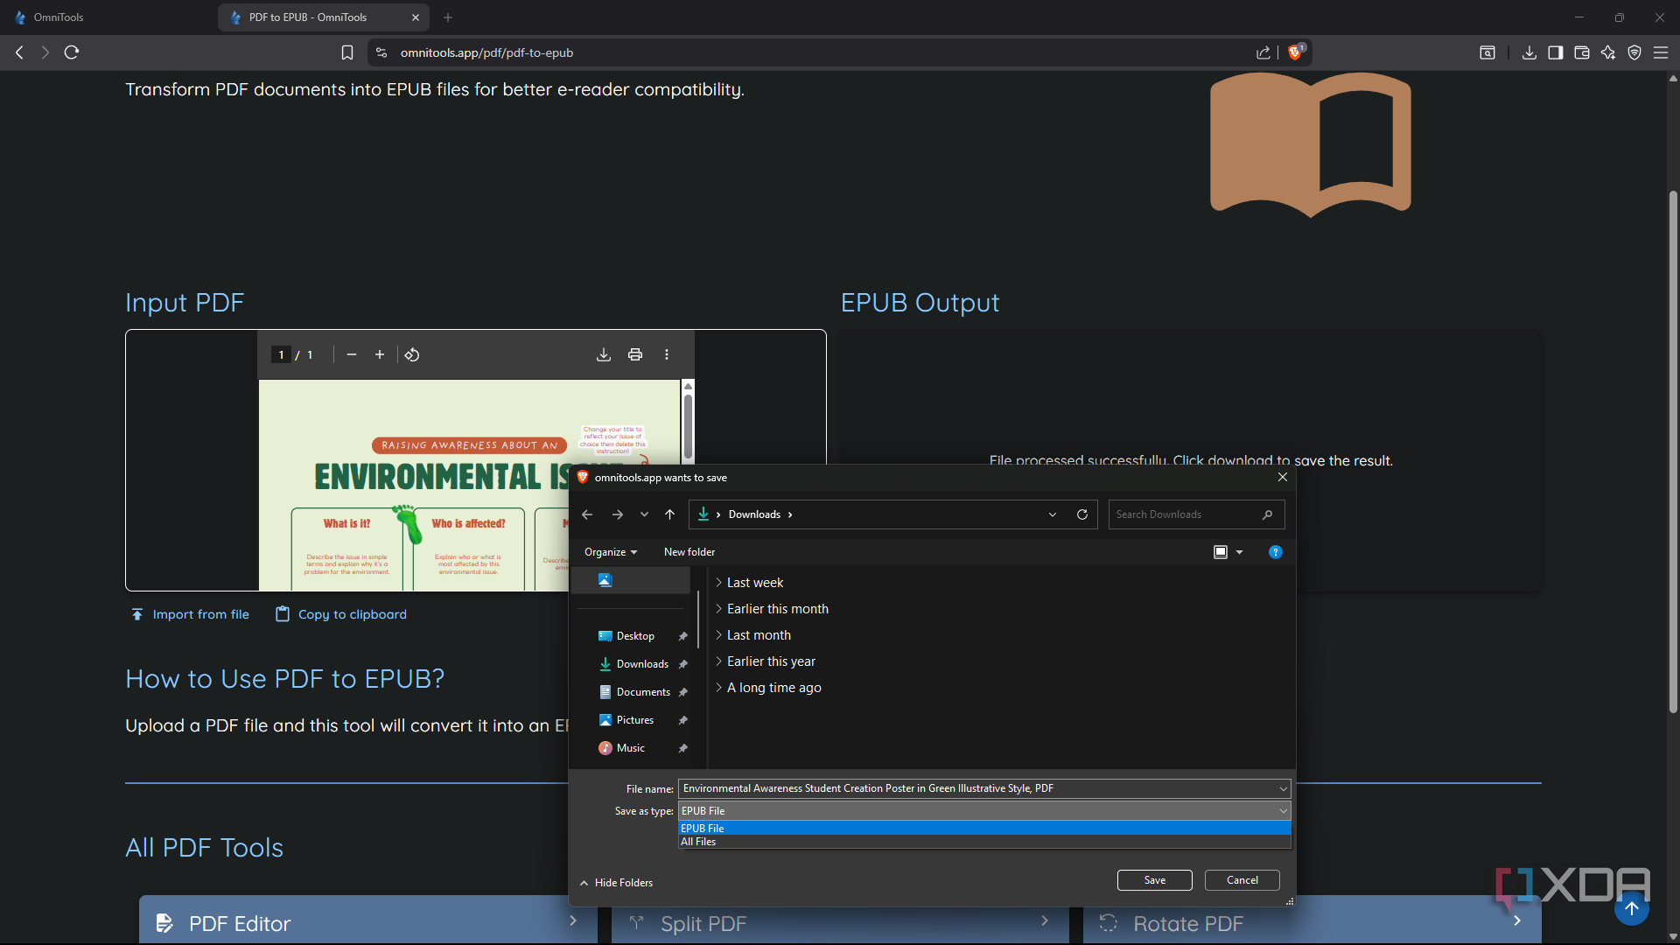1680x945 pixels.
Task: Expand A long time ago group
Action: point(719,688)
